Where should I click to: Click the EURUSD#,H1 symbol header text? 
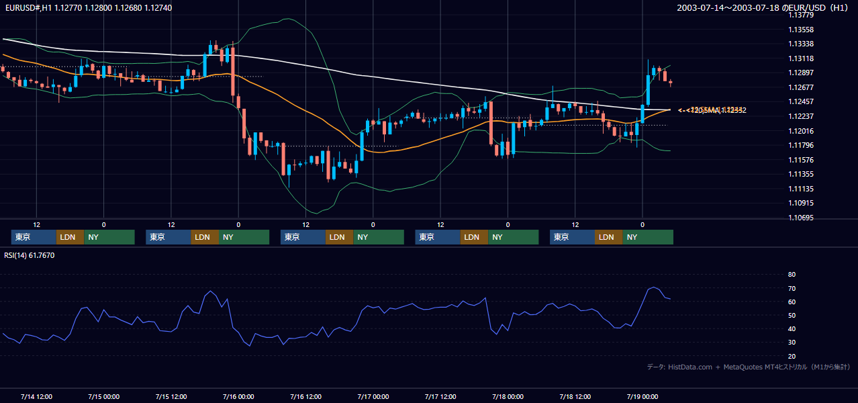tap(89, 8)
